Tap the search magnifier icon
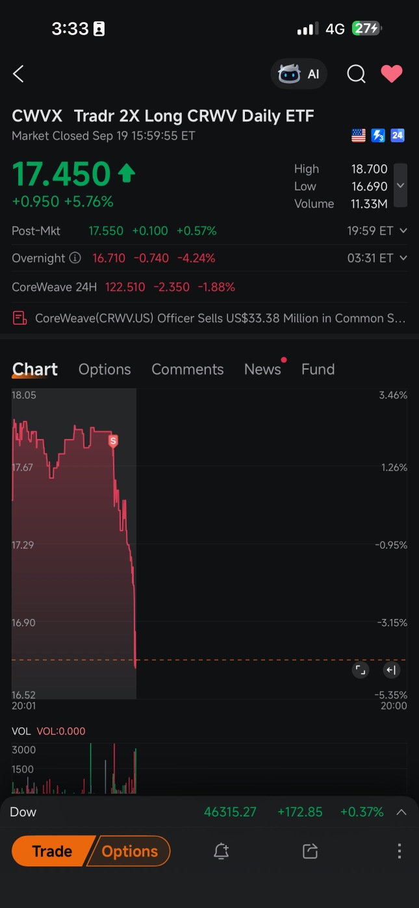 356,74
